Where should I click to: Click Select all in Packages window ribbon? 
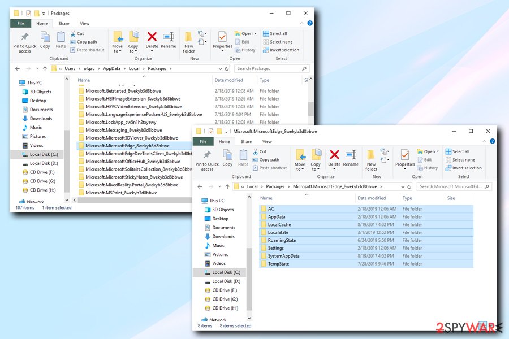click(x=275, y=33)
